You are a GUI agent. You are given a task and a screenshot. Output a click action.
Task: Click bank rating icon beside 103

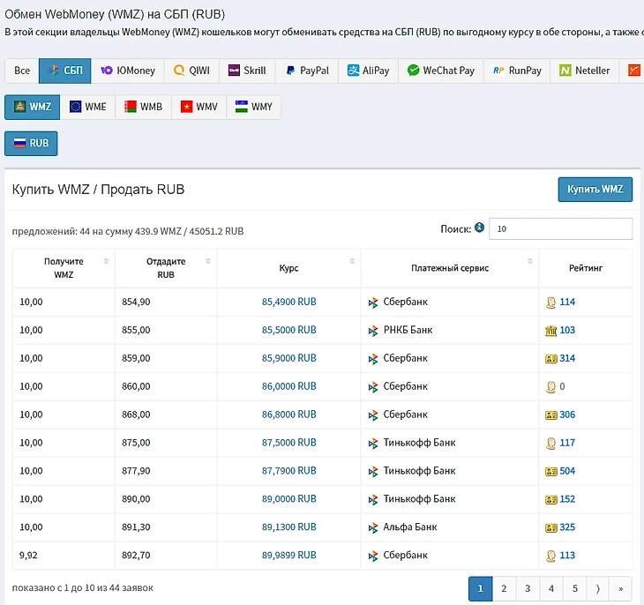tap(550, 331)
